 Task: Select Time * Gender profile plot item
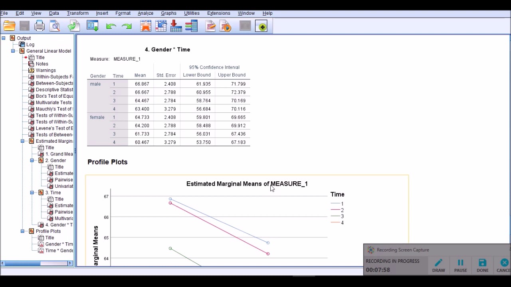[x=59, y=251]
